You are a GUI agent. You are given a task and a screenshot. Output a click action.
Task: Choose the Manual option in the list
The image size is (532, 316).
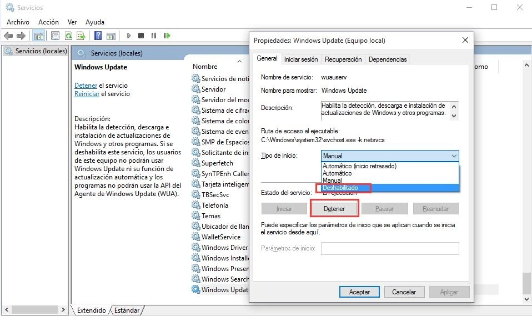tap(390, 180)
